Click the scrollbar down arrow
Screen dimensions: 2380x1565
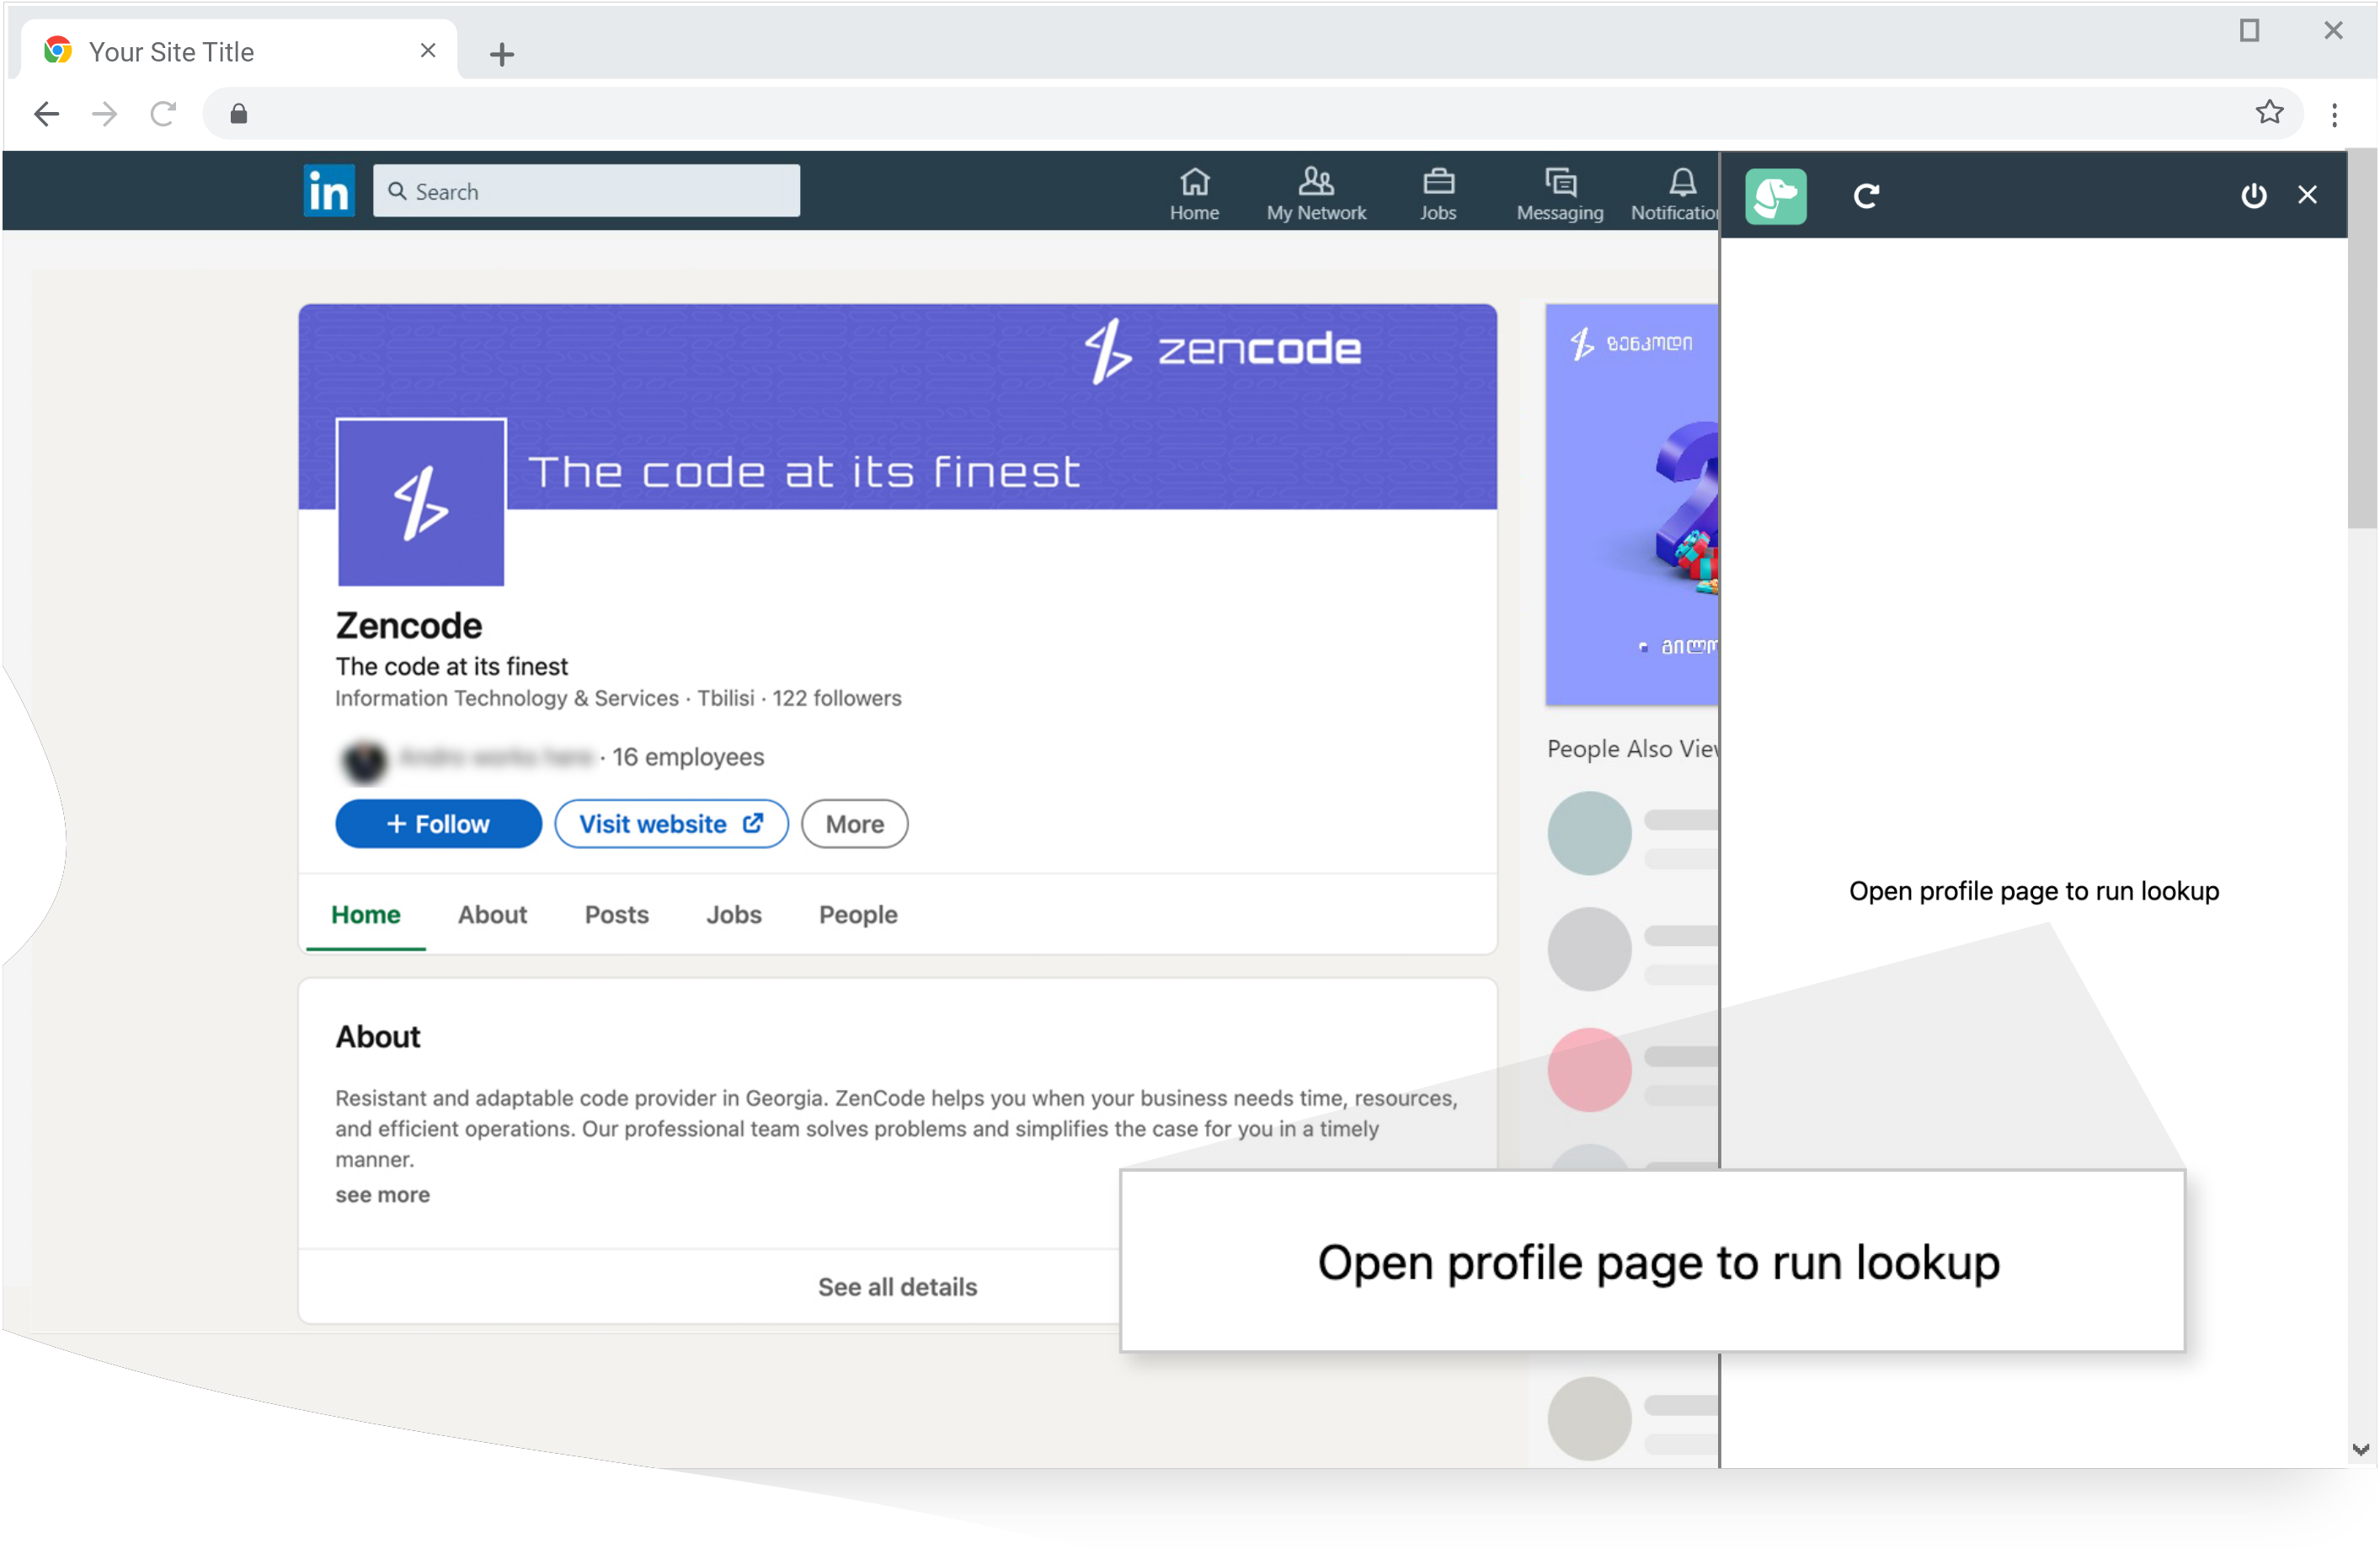tap(2360, 1449)
